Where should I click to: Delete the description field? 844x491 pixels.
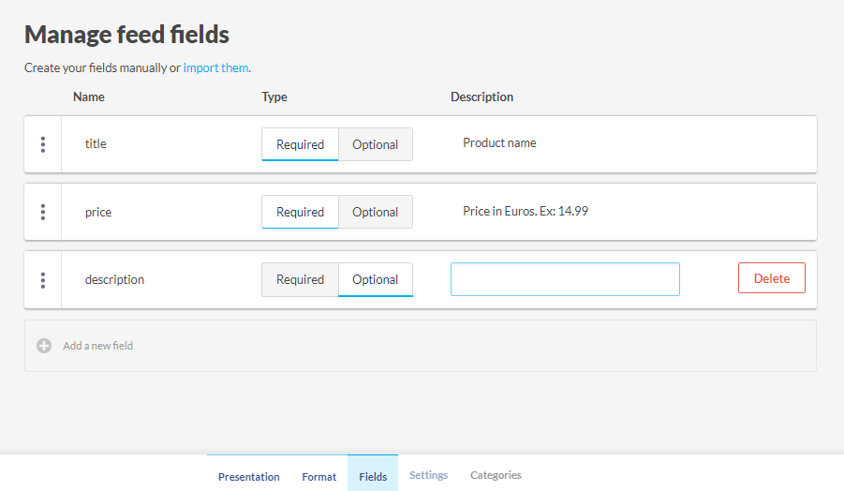click(x=771, y=278)
